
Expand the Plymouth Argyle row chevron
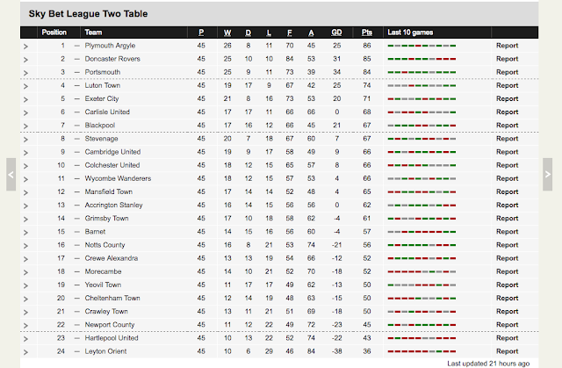tap(25, 47)
